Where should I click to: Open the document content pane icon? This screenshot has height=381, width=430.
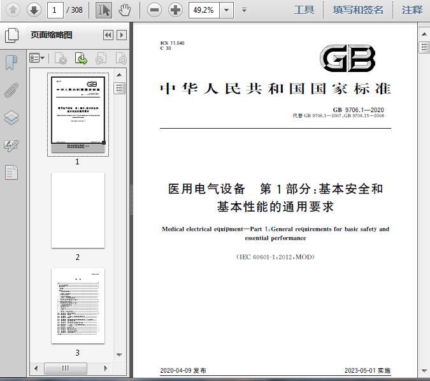pos(11,172)
